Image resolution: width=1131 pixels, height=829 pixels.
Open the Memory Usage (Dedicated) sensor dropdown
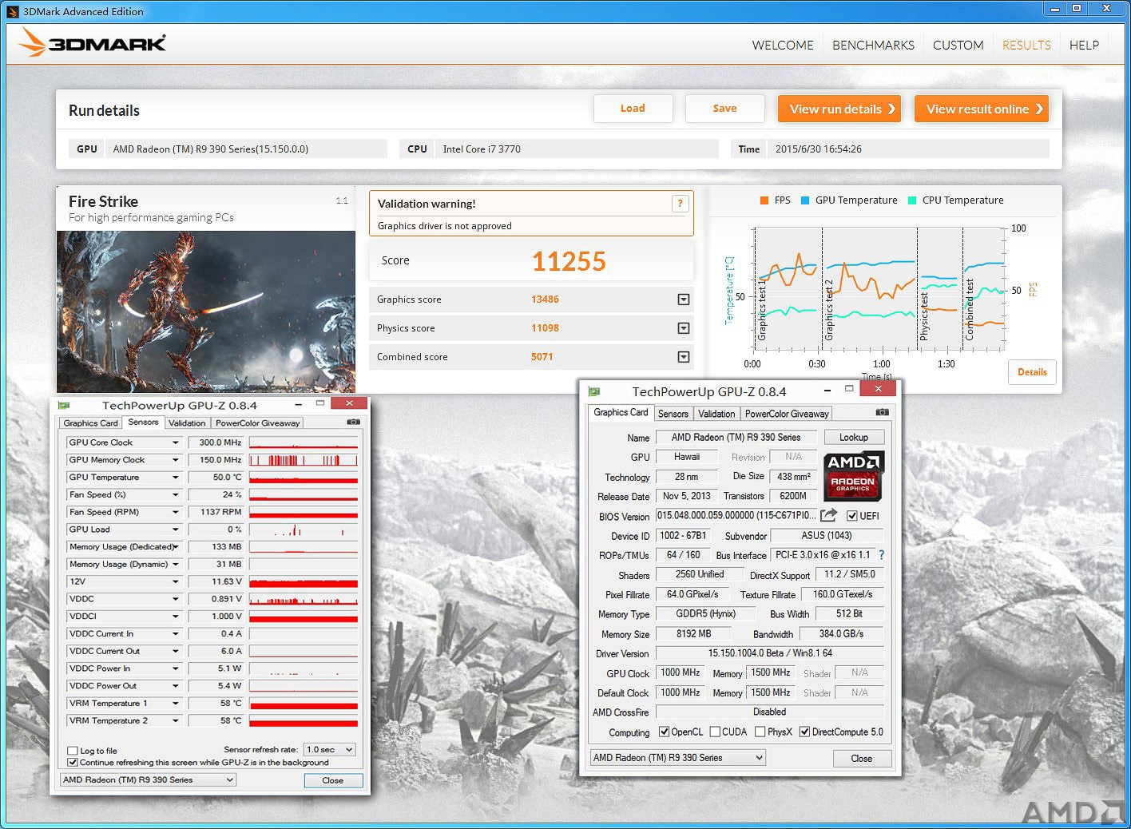176,547
